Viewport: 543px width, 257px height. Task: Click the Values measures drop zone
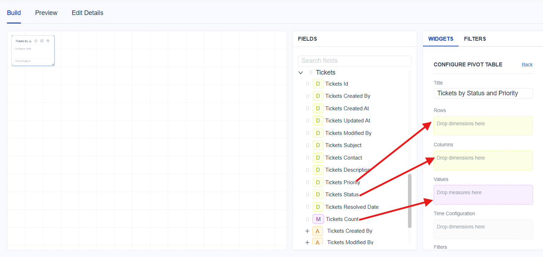tap(483, 195)
